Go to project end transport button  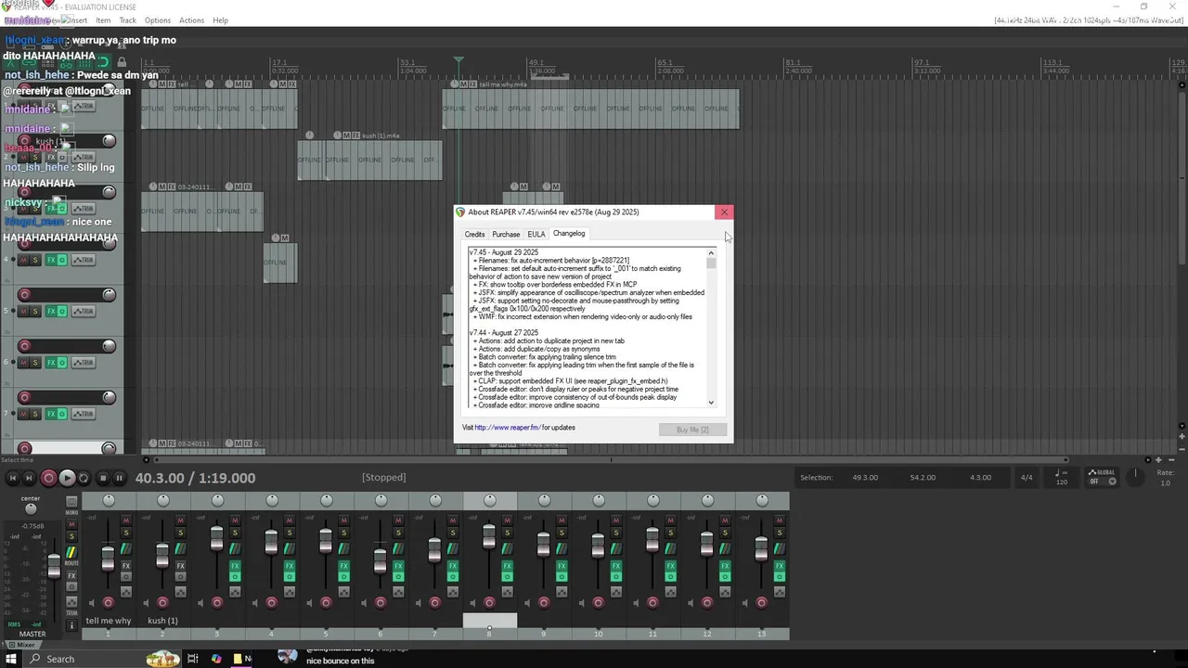pyautogui.click(x=29, y=478)
